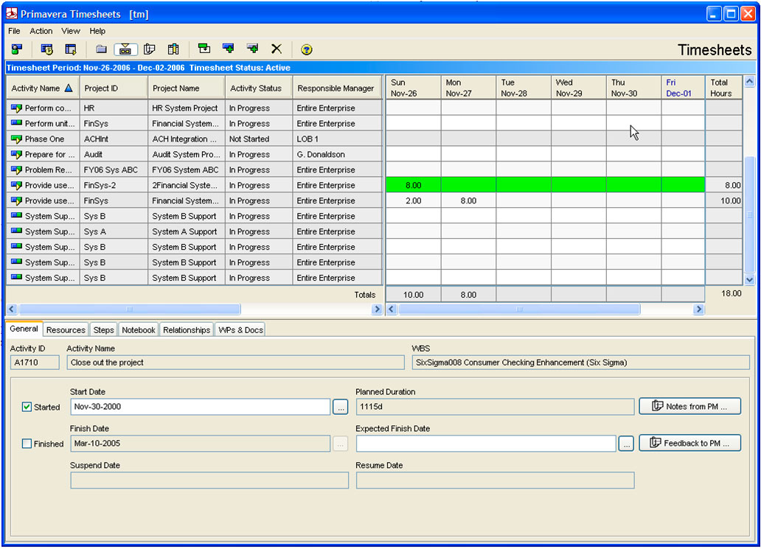Switch to the Steps tab
Viewport: 761px width, 549px height.
(x=103, y=330)
